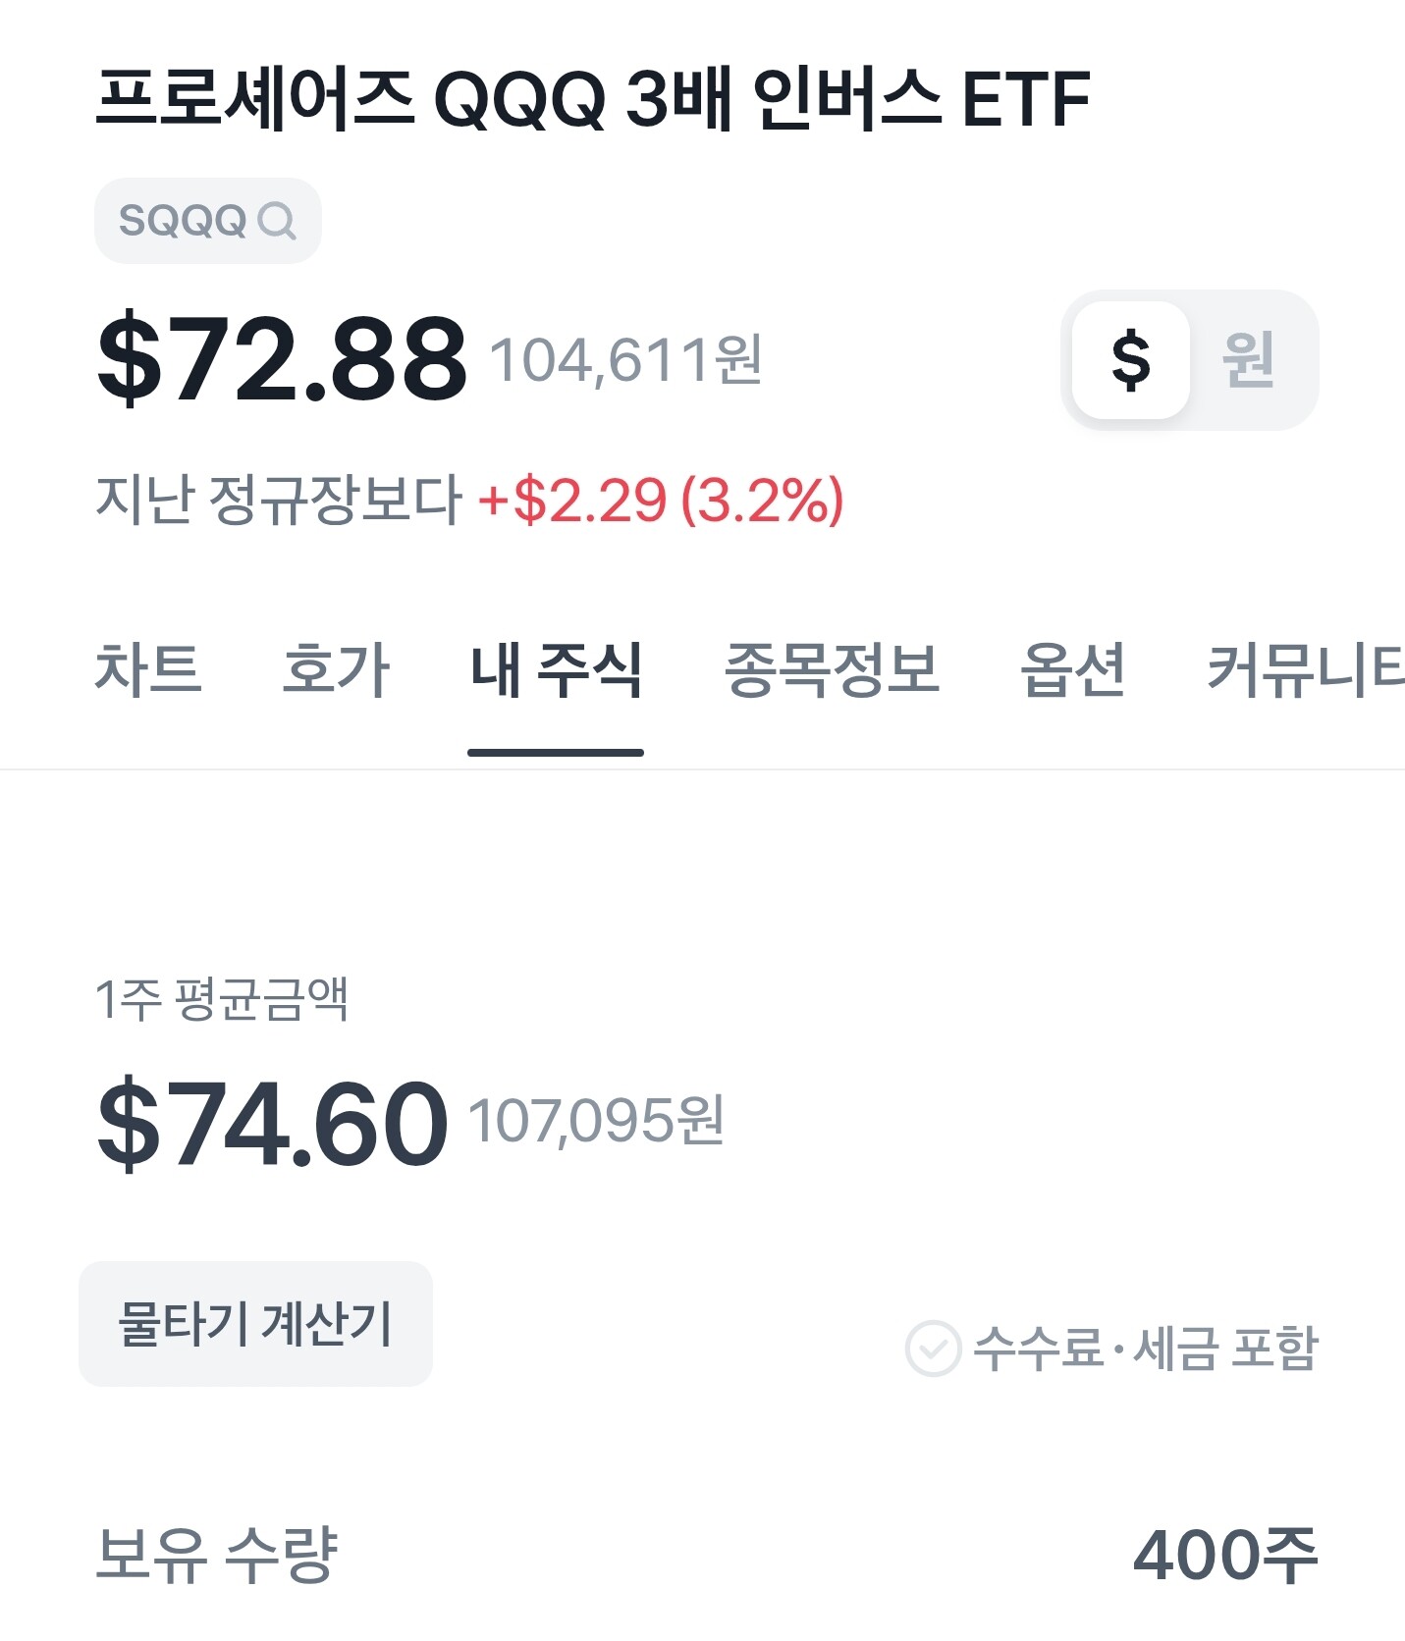Image resolution: width=1405 pixels, height=1641 pixels.
Task: Select the 내 주식 tab
Action: point(556,670)
